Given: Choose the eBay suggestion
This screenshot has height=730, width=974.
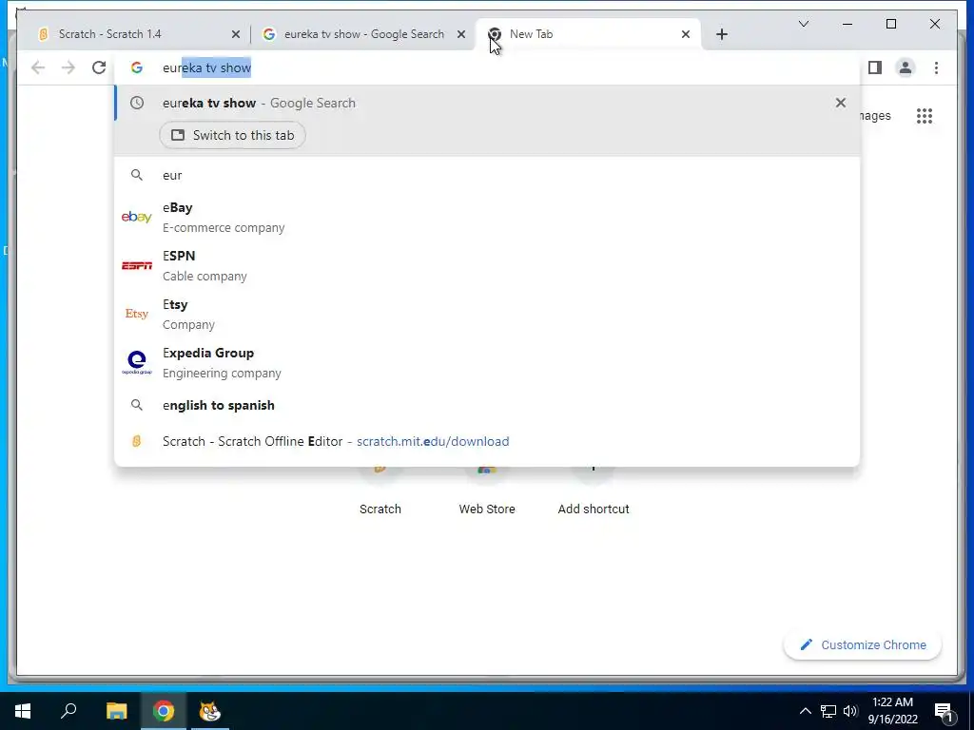Looking at the screenshot, I should pyautogui.click(x=488, y=218).
